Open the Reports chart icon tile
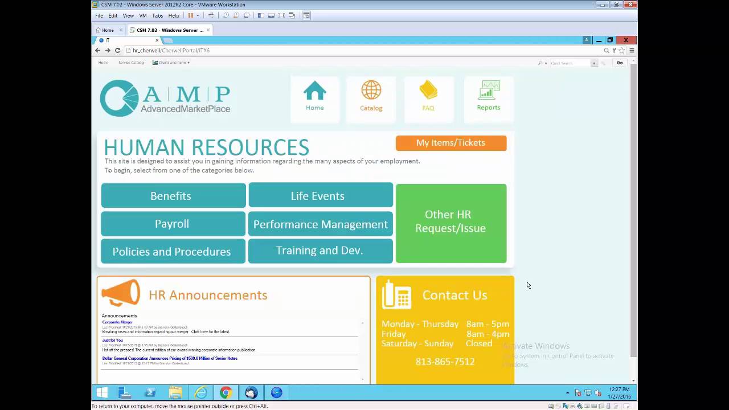The width and height of the screenshot is (729, 410). click(489, 99)
